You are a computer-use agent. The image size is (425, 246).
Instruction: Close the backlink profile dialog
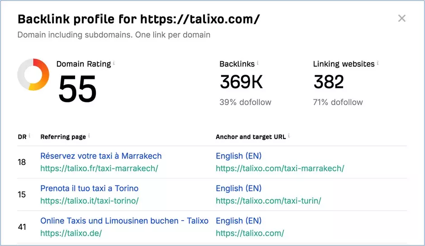(401, 18)
